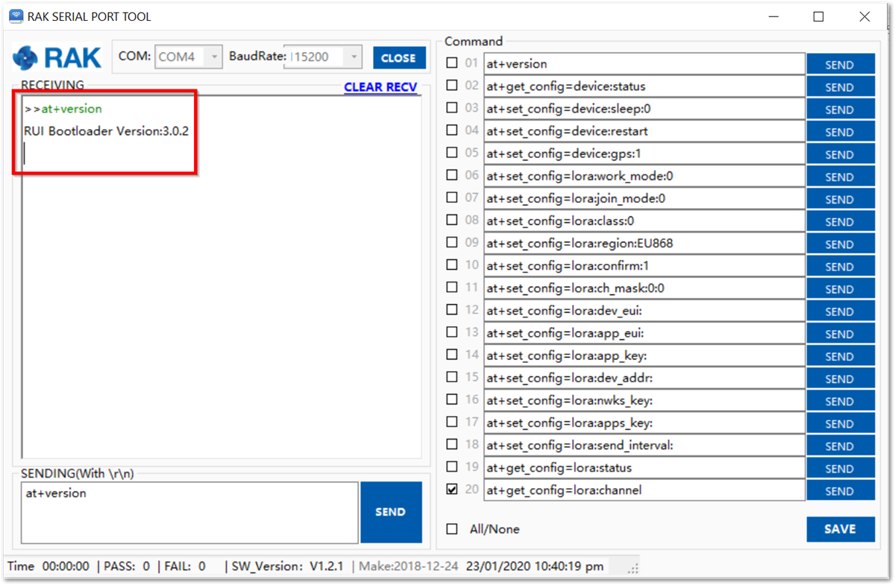Viewport: 895px width, 585px height.
Task: Click the Time 00:00:00 status entry
Action: coord(48,566)
